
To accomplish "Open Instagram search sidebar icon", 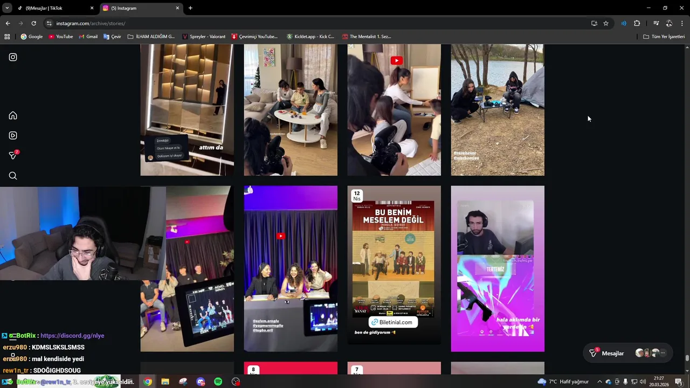I will pyautogui.click(x=13, y=176).
